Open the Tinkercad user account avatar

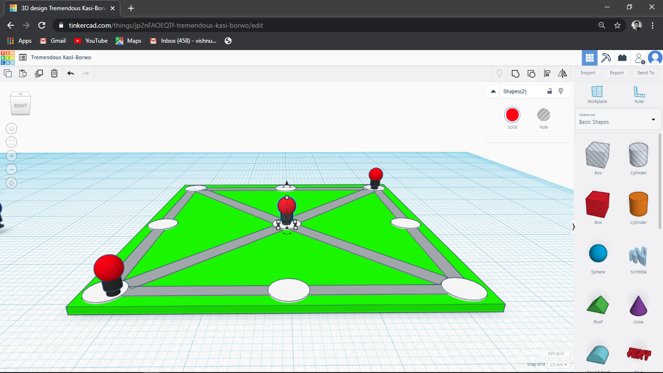click(655, 58)
